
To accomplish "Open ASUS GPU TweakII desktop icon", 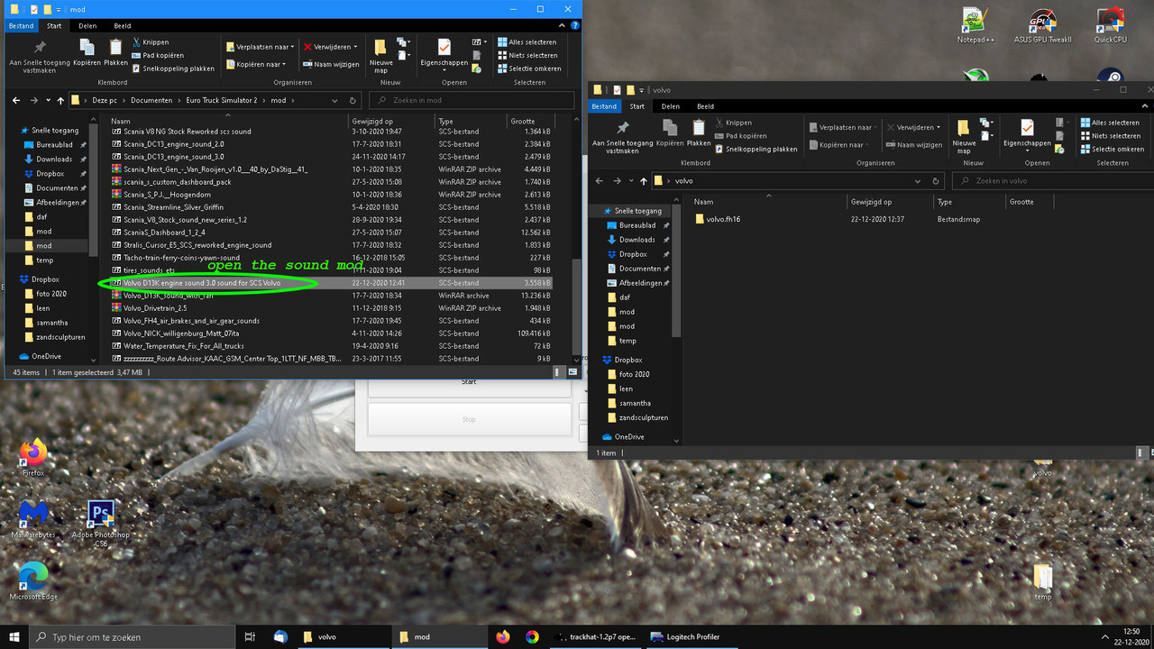I will [x=1042, y=26].
